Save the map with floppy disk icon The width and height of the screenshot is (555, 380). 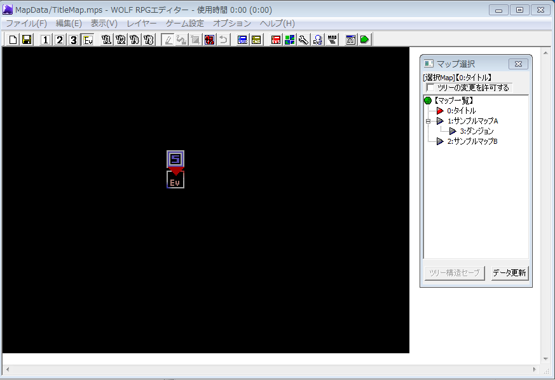[27, 39]
